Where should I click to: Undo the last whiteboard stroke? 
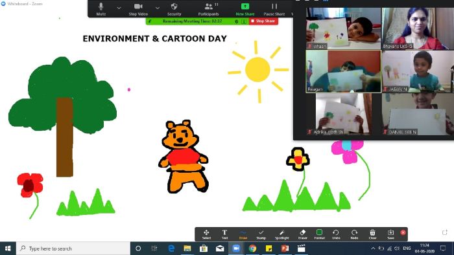[336, 234]
